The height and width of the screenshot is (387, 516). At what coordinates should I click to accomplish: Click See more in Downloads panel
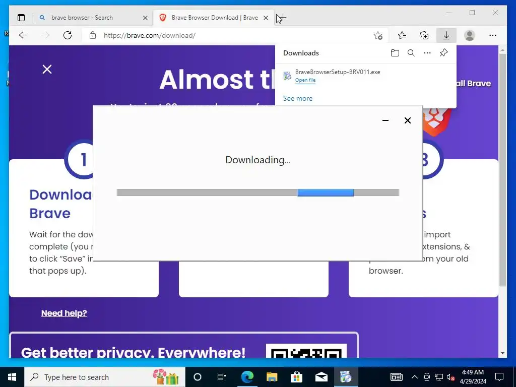tap(298, 98)
